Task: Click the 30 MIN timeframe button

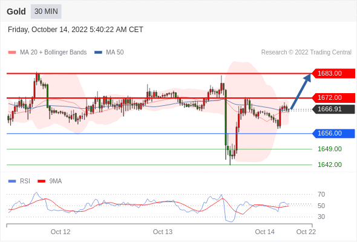Action: point(46,11)
